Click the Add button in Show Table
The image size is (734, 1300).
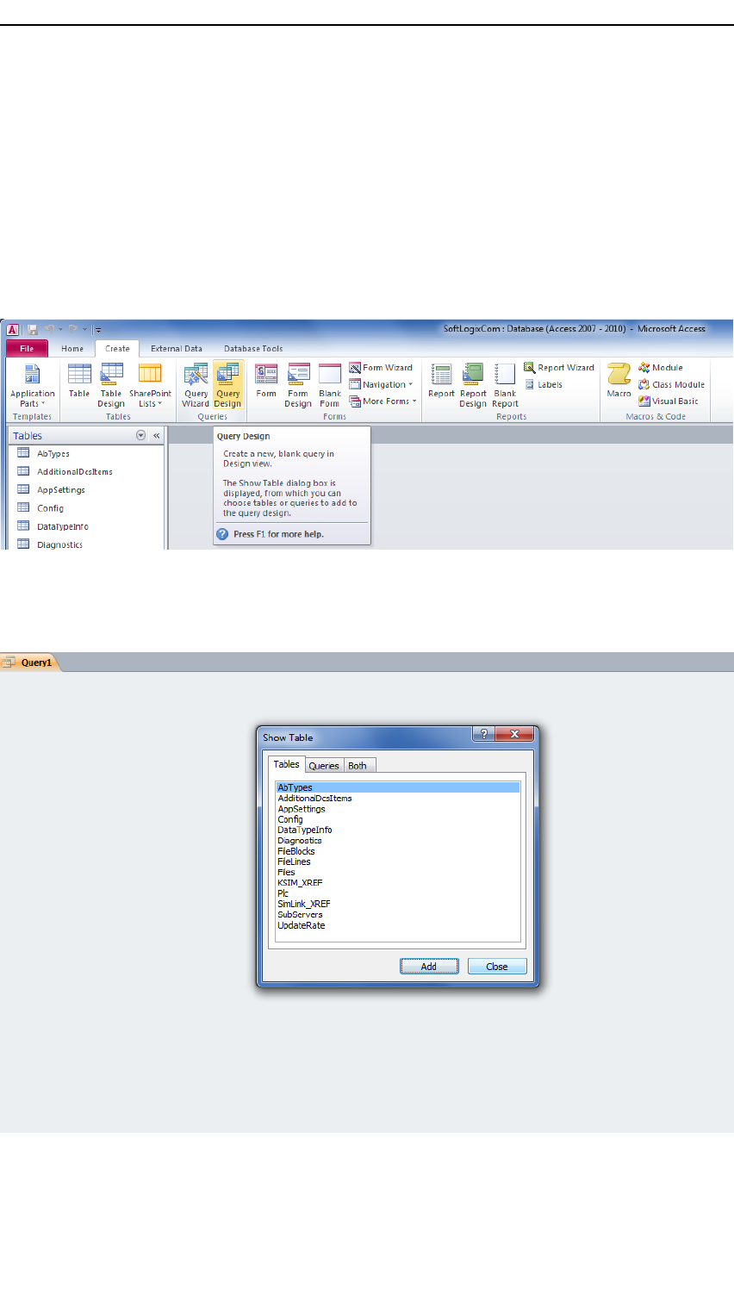(429, 967)
